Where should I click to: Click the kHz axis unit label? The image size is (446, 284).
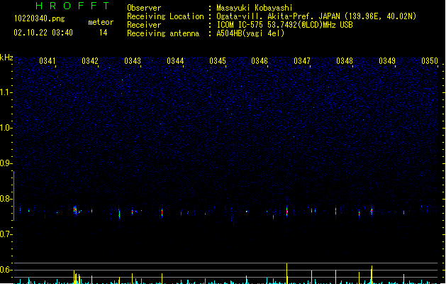coord(6,58)
